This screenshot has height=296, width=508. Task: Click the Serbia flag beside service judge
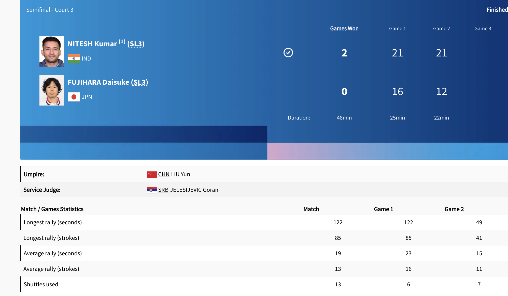point(152,190)
